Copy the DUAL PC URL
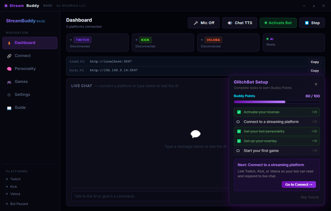Screen dimensions: 331x211 [x=315, y=71]
